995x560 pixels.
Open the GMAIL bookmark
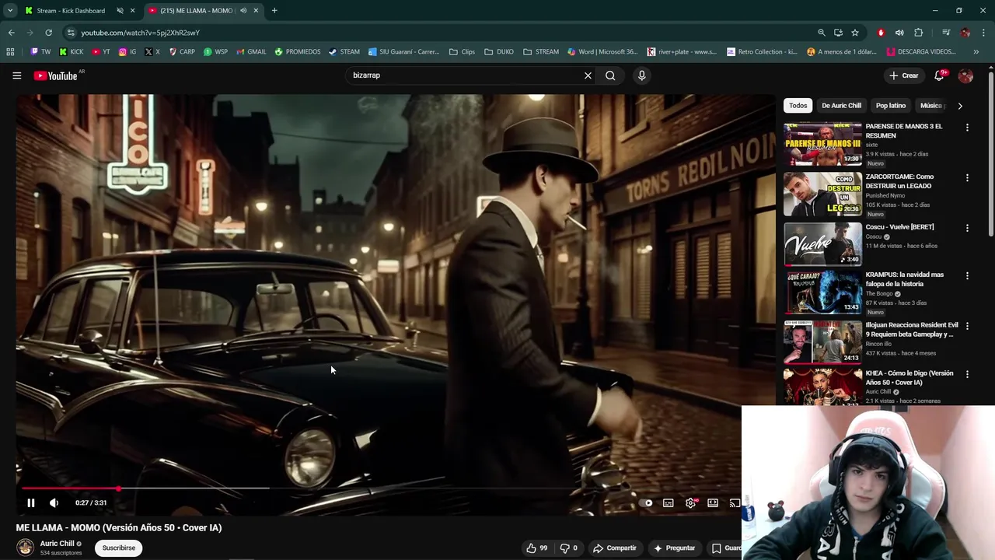pos(251,52)
